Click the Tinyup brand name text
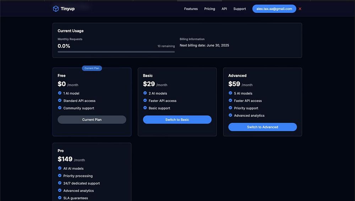This screenshot has width=355, height=201. (68, 9)
